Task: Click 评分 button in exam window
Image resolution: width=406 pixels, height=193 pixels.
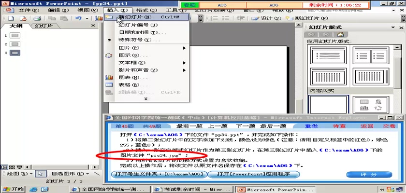Action: (369, 175)
